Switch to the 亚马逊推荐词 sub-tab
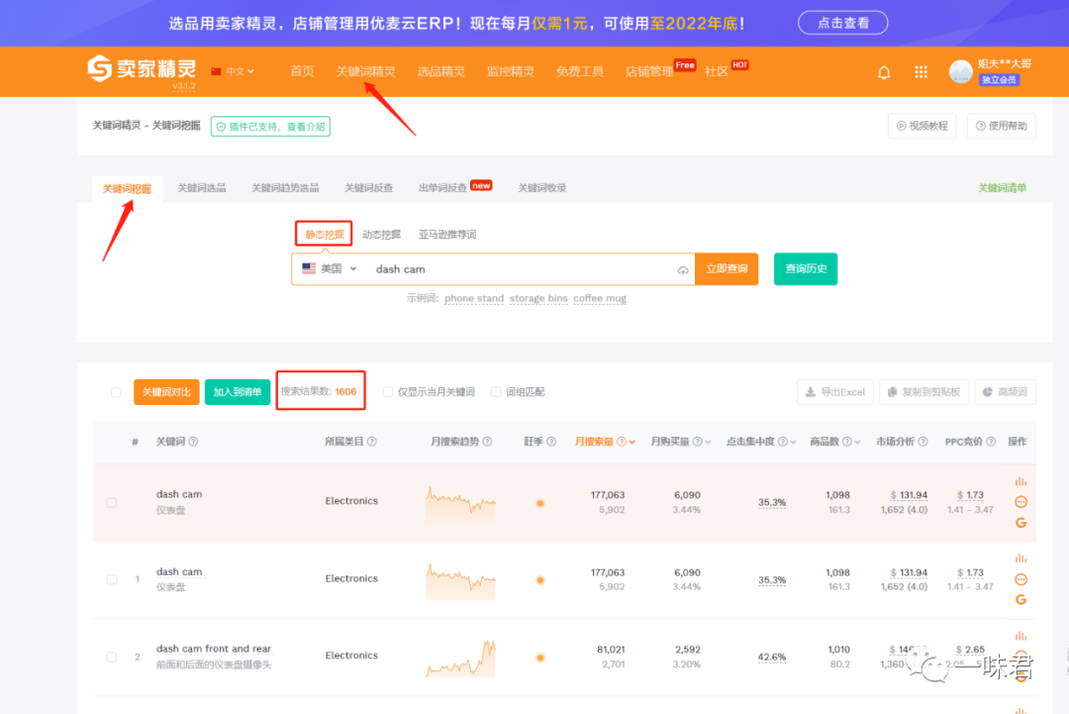The image size is (1069, 714). coord(447,235)
